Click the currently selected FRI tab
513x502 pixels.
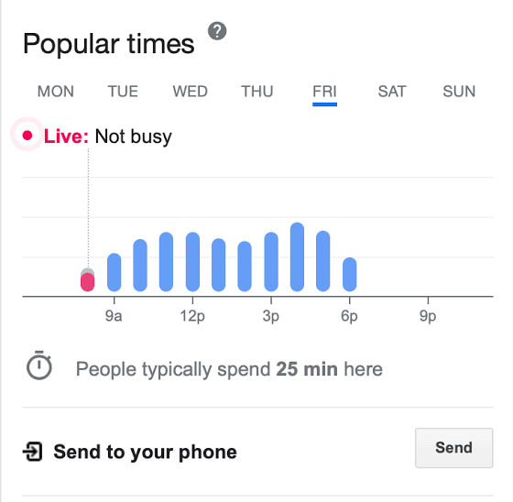point(324,92)
